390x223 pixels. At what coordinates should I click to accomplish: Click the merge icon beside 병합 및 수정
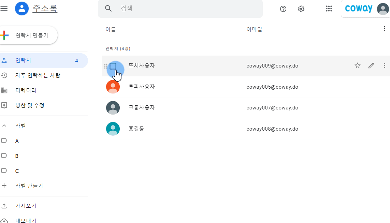point(4,105)
